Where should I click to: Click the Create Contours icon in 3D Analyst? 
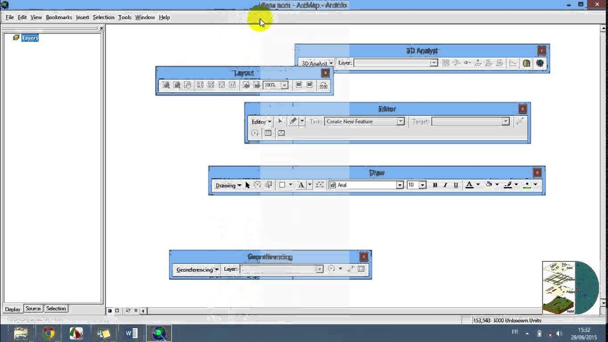(446, 63)
